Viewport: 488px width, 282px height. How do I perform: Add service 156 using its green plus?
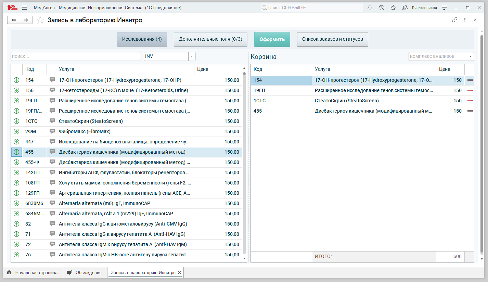click(x=16, y=90)
